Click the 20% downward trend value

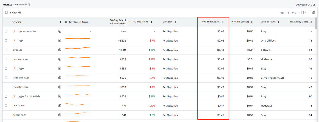152,106
